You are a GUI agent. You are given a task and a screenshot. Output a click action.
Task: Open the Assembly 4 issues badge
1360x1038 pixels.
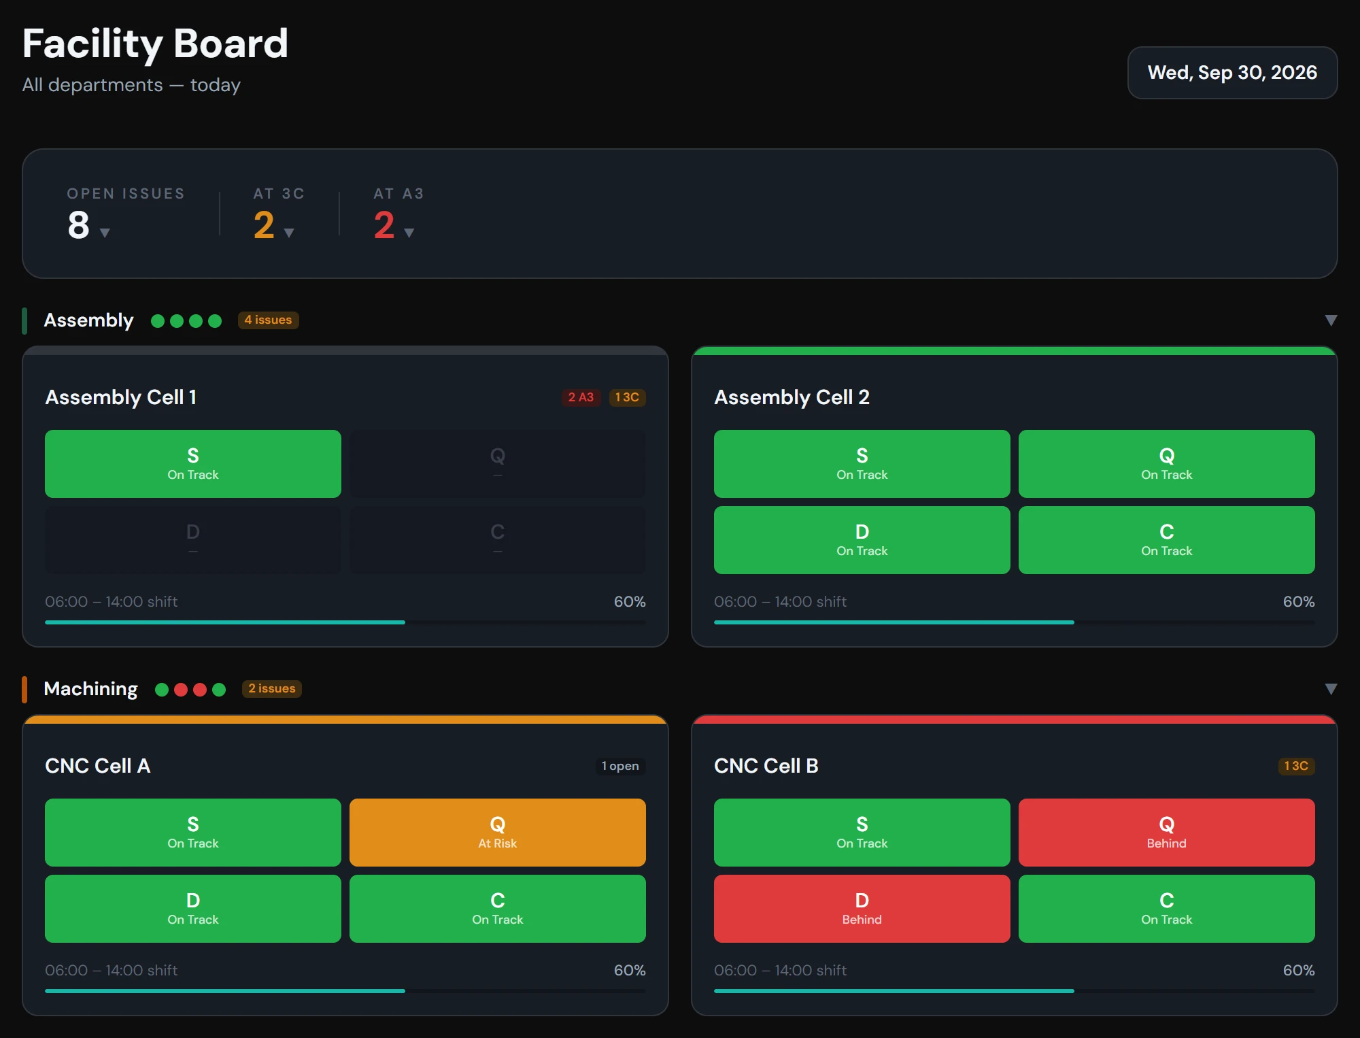[268, 320]
